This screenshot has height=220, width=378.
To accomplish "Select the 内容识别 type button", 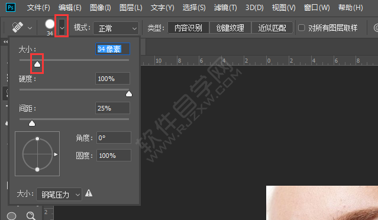I will [188, 28].
